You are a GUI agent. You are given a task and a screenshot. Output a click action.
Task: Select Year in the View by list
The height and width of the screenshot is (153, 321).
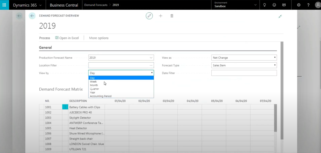(121, 92)
